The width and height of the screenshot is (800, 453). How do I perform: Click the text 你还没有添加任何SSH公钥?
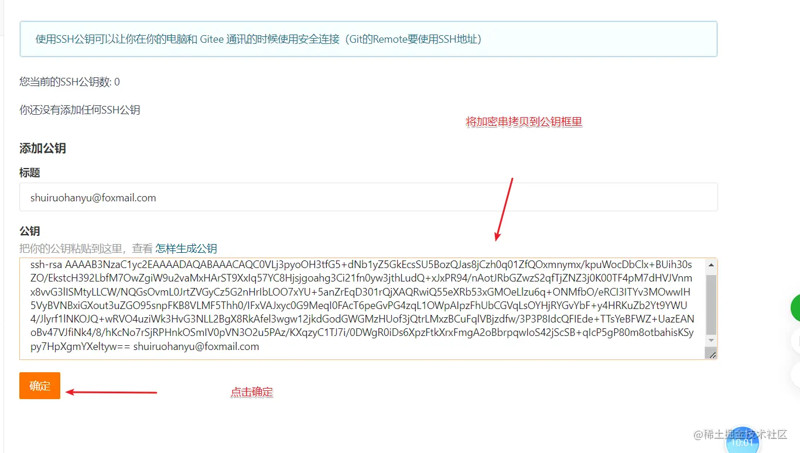(80, 110)
